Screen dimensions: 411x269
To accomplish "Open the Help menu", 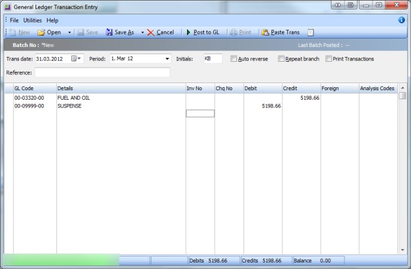I will 52,20.
